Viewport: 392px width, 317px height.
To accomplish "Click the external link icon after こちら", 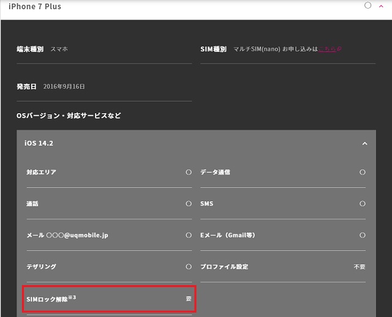I will click(339, 49).
